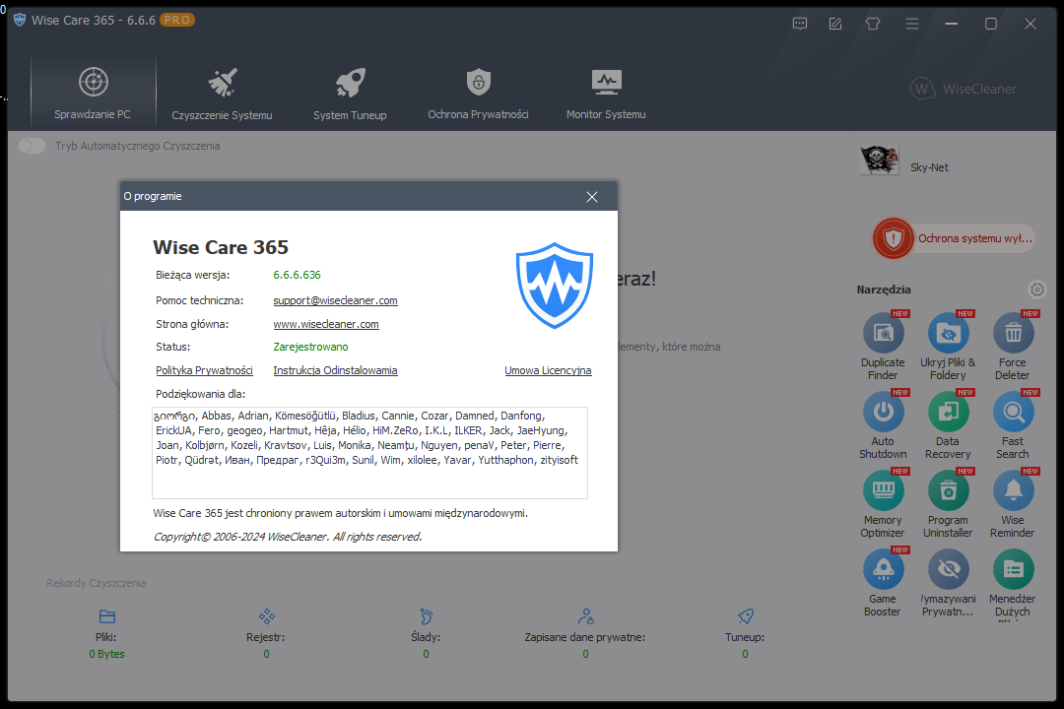Open Polityka Prywatności link
The height and width of the screenshot is (709, 1064).
tap(204, 370)
